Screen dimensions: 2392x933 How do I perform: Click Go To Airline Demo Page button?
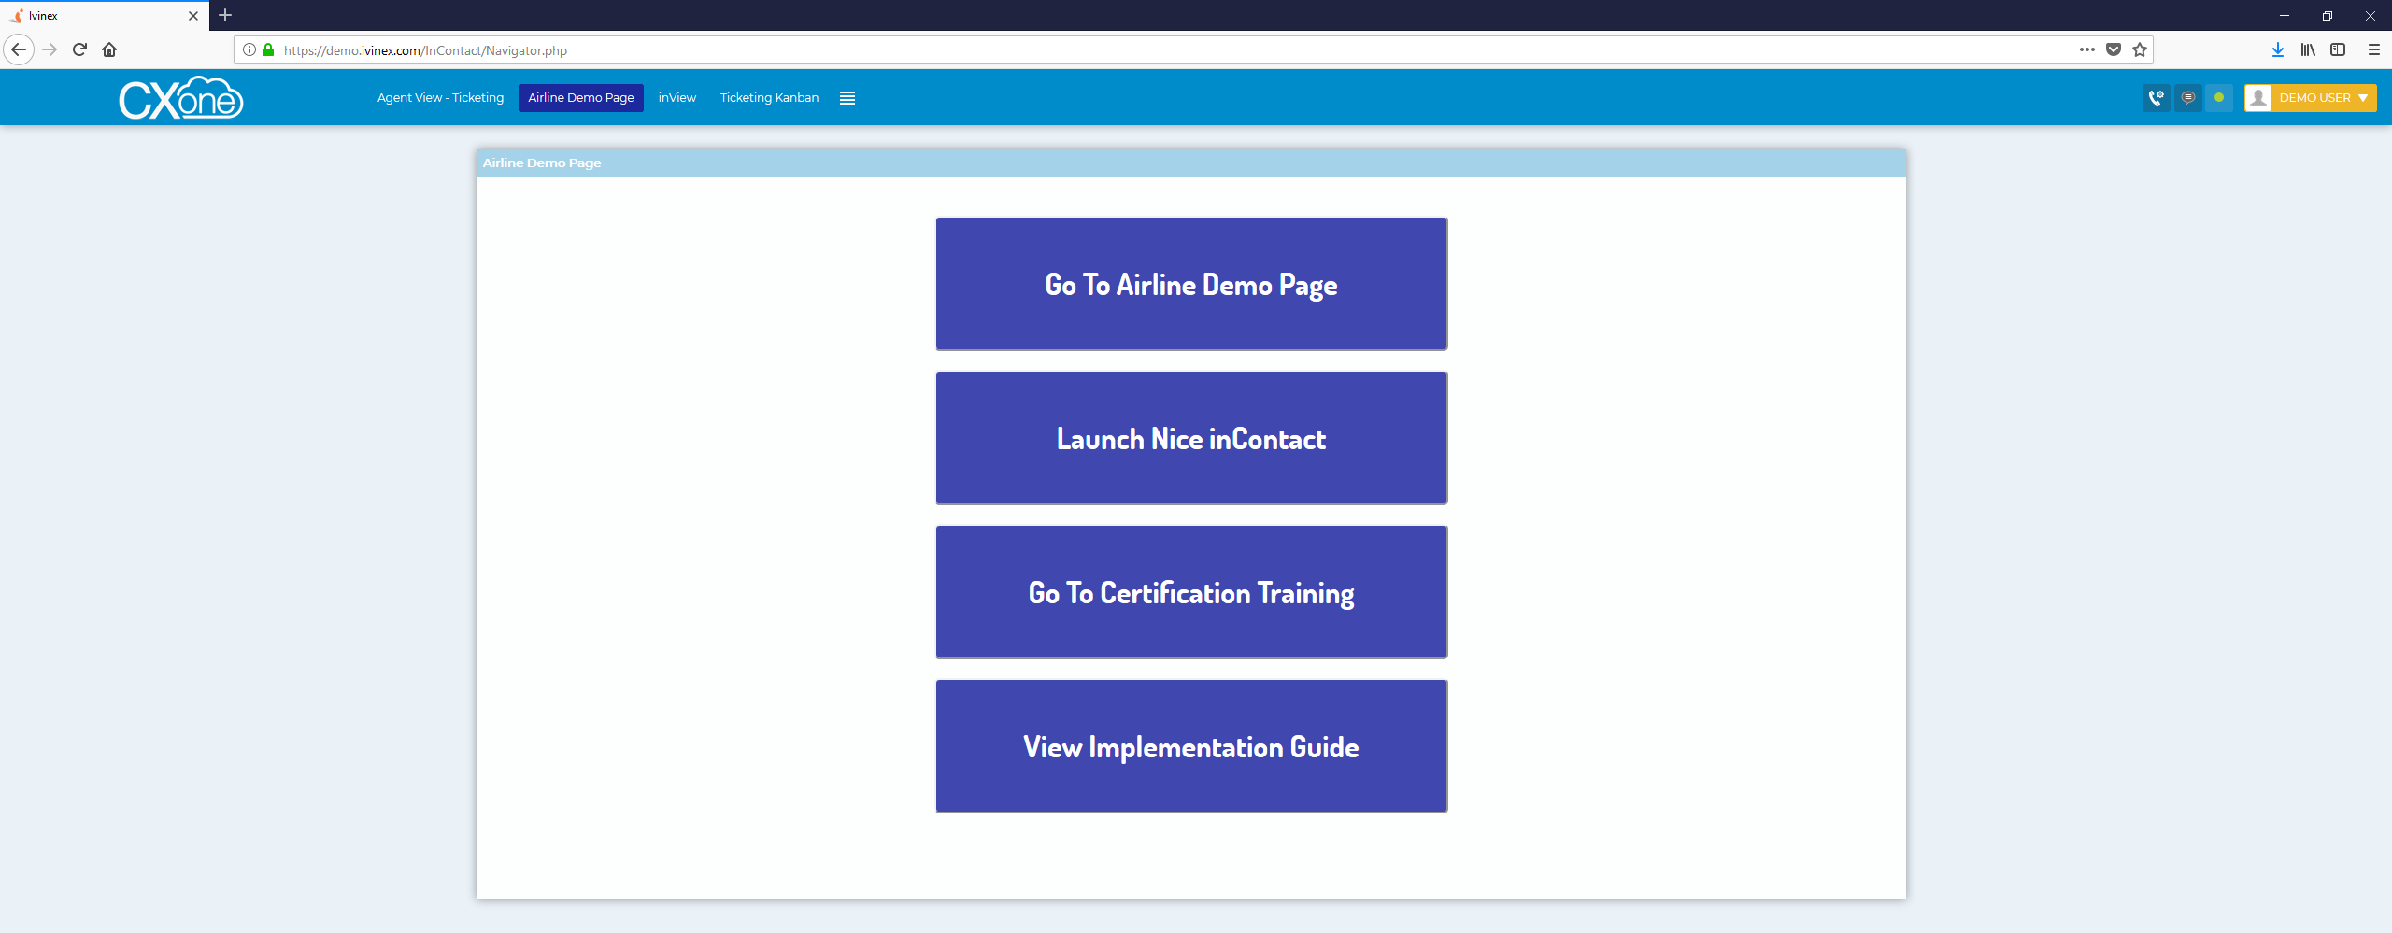[1191, 284]
